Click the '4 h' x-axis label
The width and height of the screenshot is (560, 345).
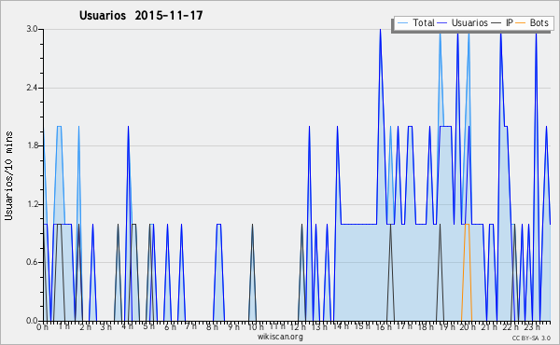(x=127, y=326)
